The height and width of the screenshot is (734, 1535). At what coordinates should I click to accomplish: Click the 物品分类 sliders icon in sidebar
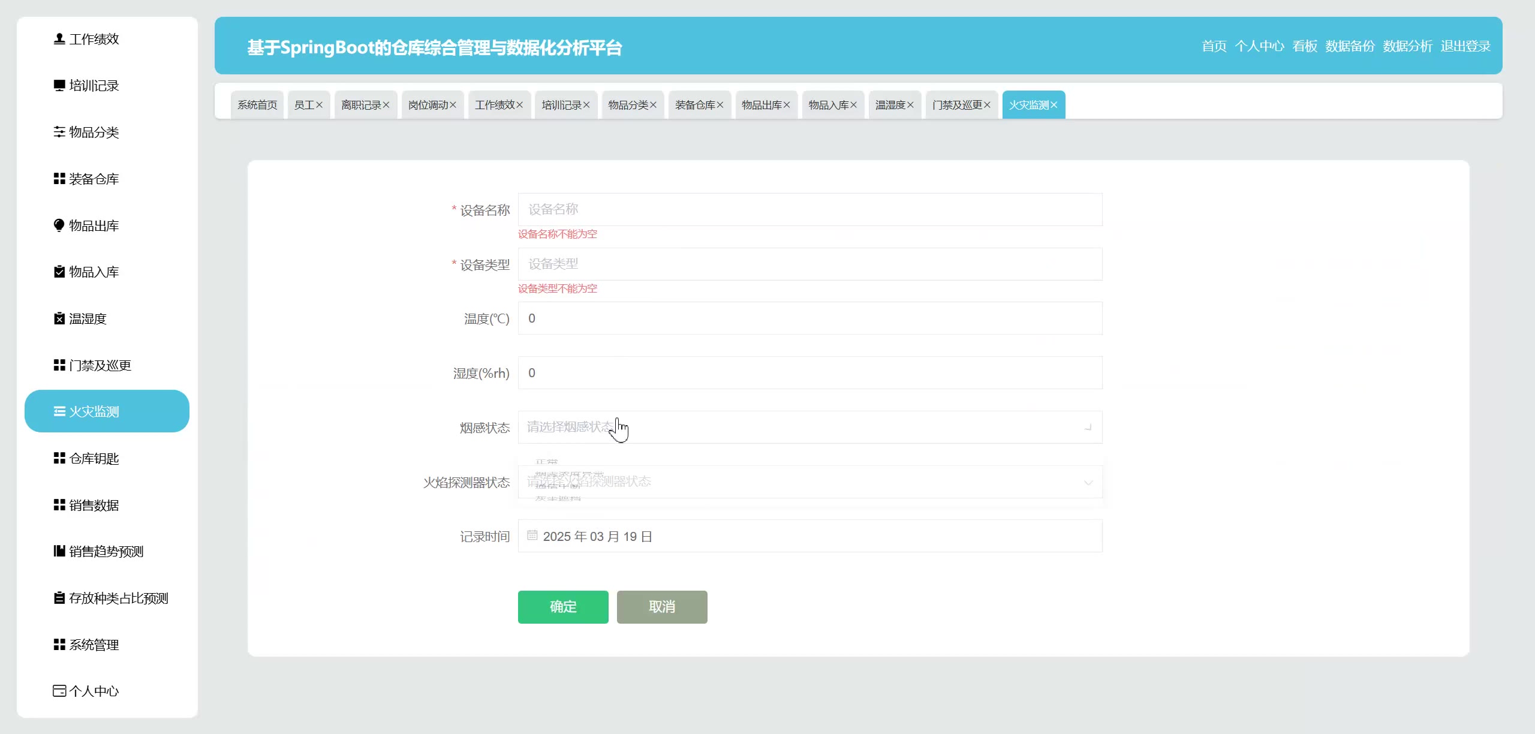59,132
